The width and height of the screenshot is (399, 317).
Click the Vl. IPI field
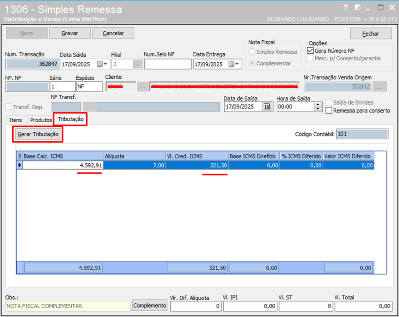pos(250,306)
